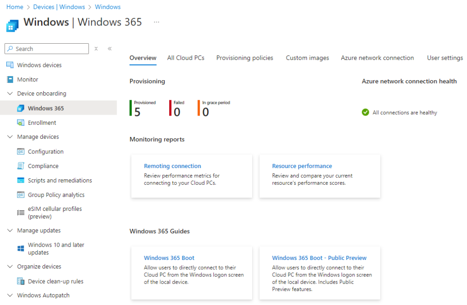Collapse the Device onboarding section
Screen dimensions: 467x305
10,94
